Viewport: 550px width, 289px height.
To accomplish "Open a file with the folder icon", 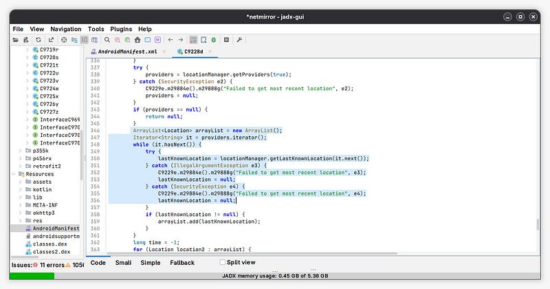I will (15, 40).
